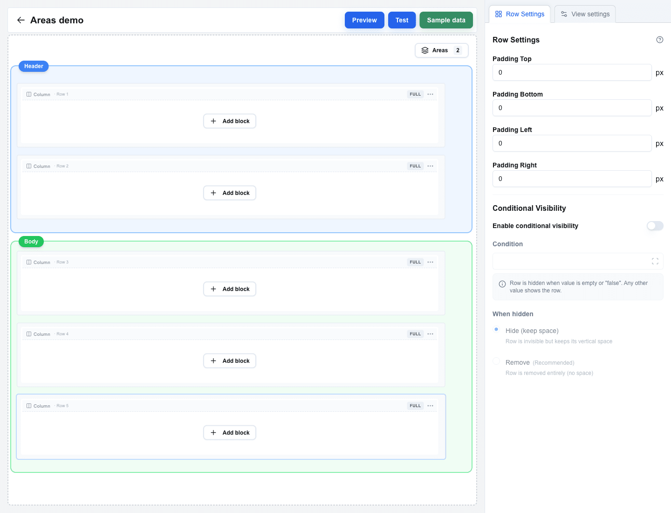Screen dimensions: 671x513
Task: Focus the Padding Left input field
Action: click(x=572, y=143)
